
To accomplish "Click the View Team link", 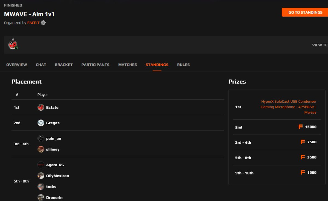I will [320, 45].
